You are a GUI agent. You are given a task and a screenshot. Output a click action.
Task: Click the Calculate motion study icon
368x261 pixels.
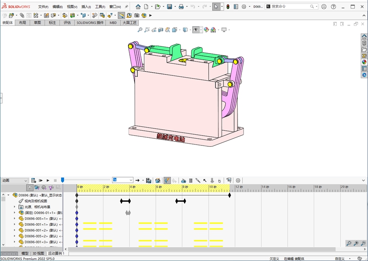coord(33,180)
